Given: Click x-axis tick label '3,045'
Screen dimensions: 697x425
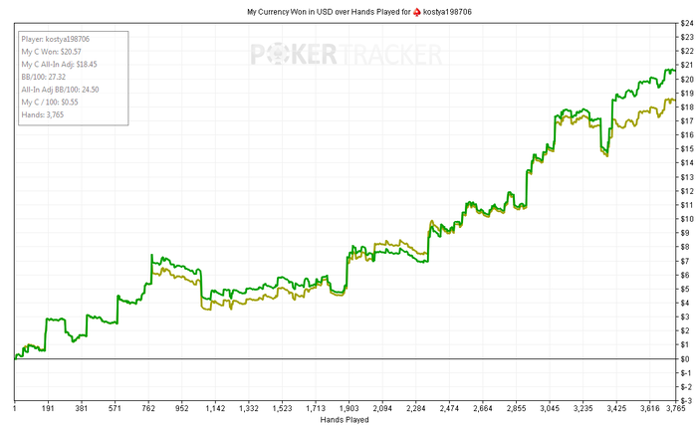Looking at the screenshot, I should (x=550, y=408).
